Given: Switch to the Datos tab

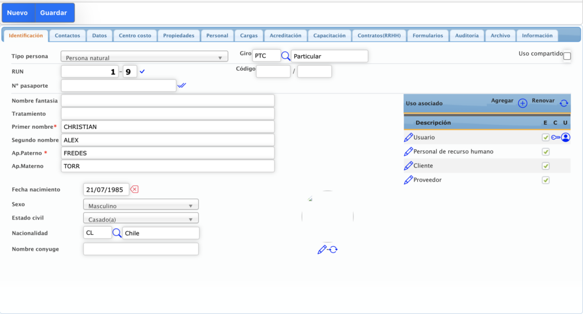Looking at the screenshot, I should tap(99, 36).
